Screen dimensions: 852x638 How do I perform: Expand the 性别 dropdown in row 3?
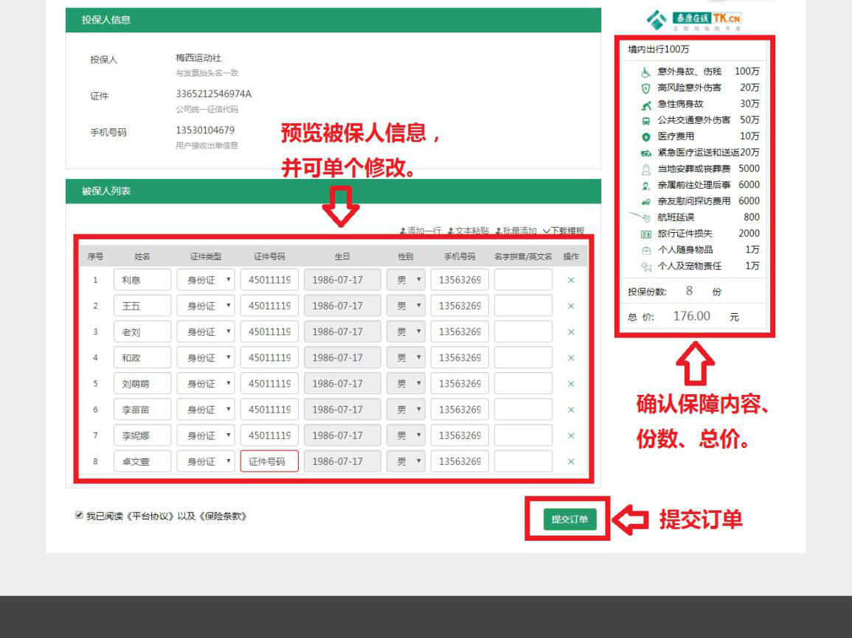click(x=406, y=332)
